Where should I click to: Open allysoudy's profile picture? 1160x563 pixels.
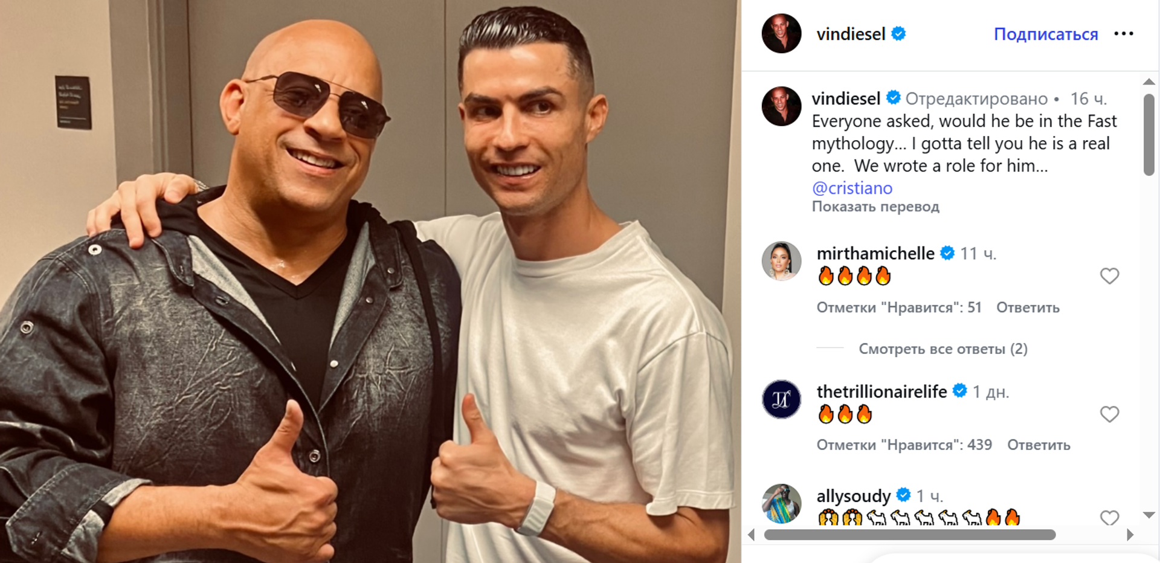(781, 503)
